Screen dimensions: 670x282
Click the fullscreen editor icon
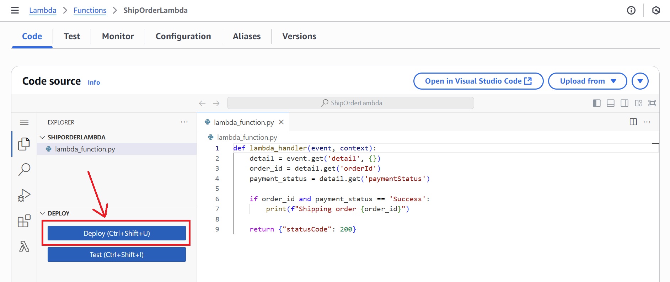coord(652,103)
